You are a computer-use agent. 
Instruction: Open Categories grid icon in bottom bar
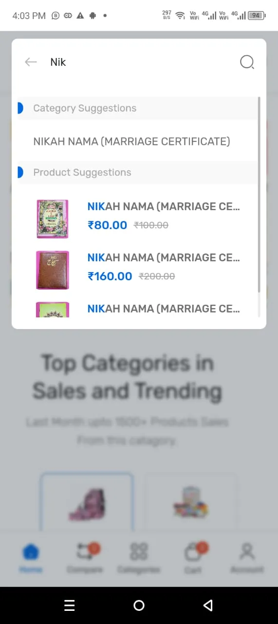139,558
